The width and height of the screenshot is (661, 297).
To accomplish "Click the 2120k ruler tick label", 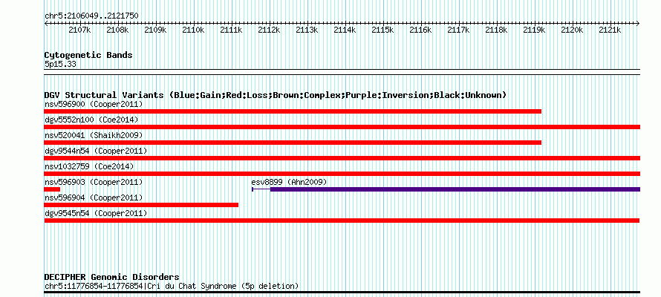I will coord(572,30).
